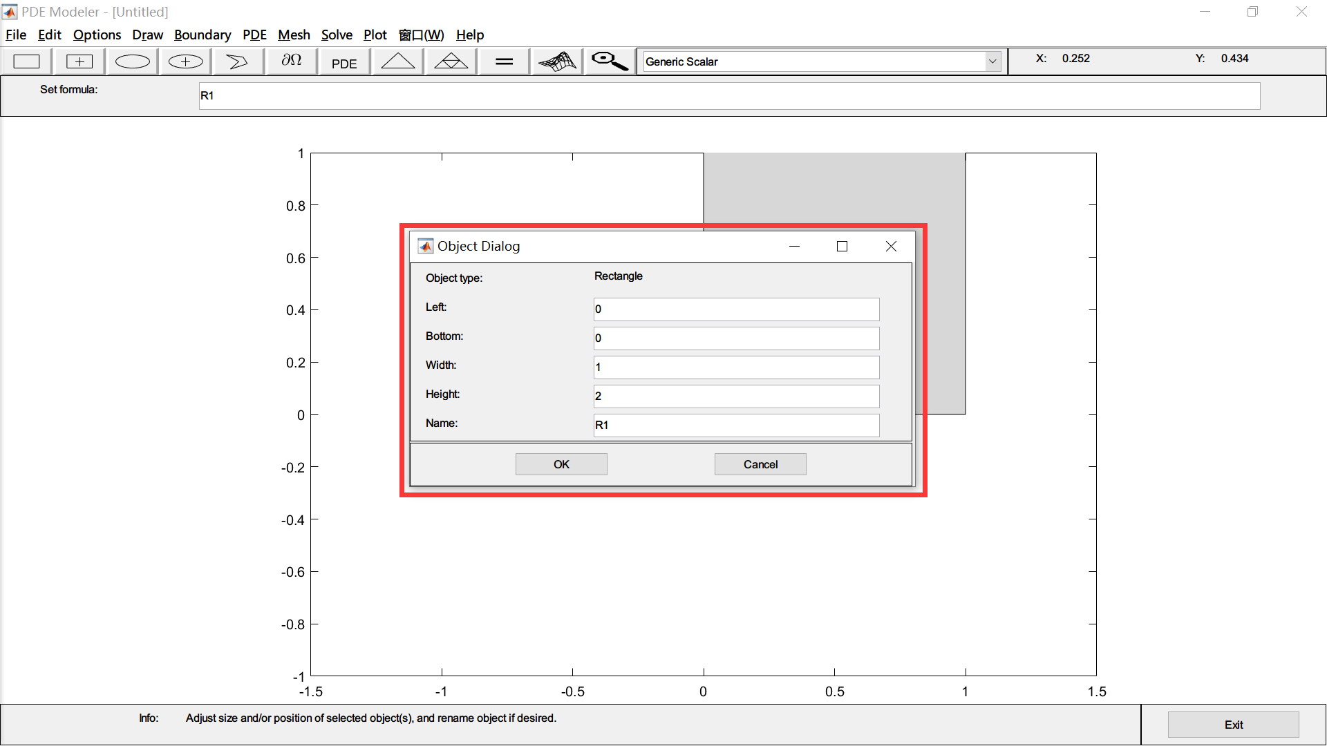Screen dimensions: 1327x746
Task: Enter boundary mode with the ∂Ω icon
Action: click(290, 61)
